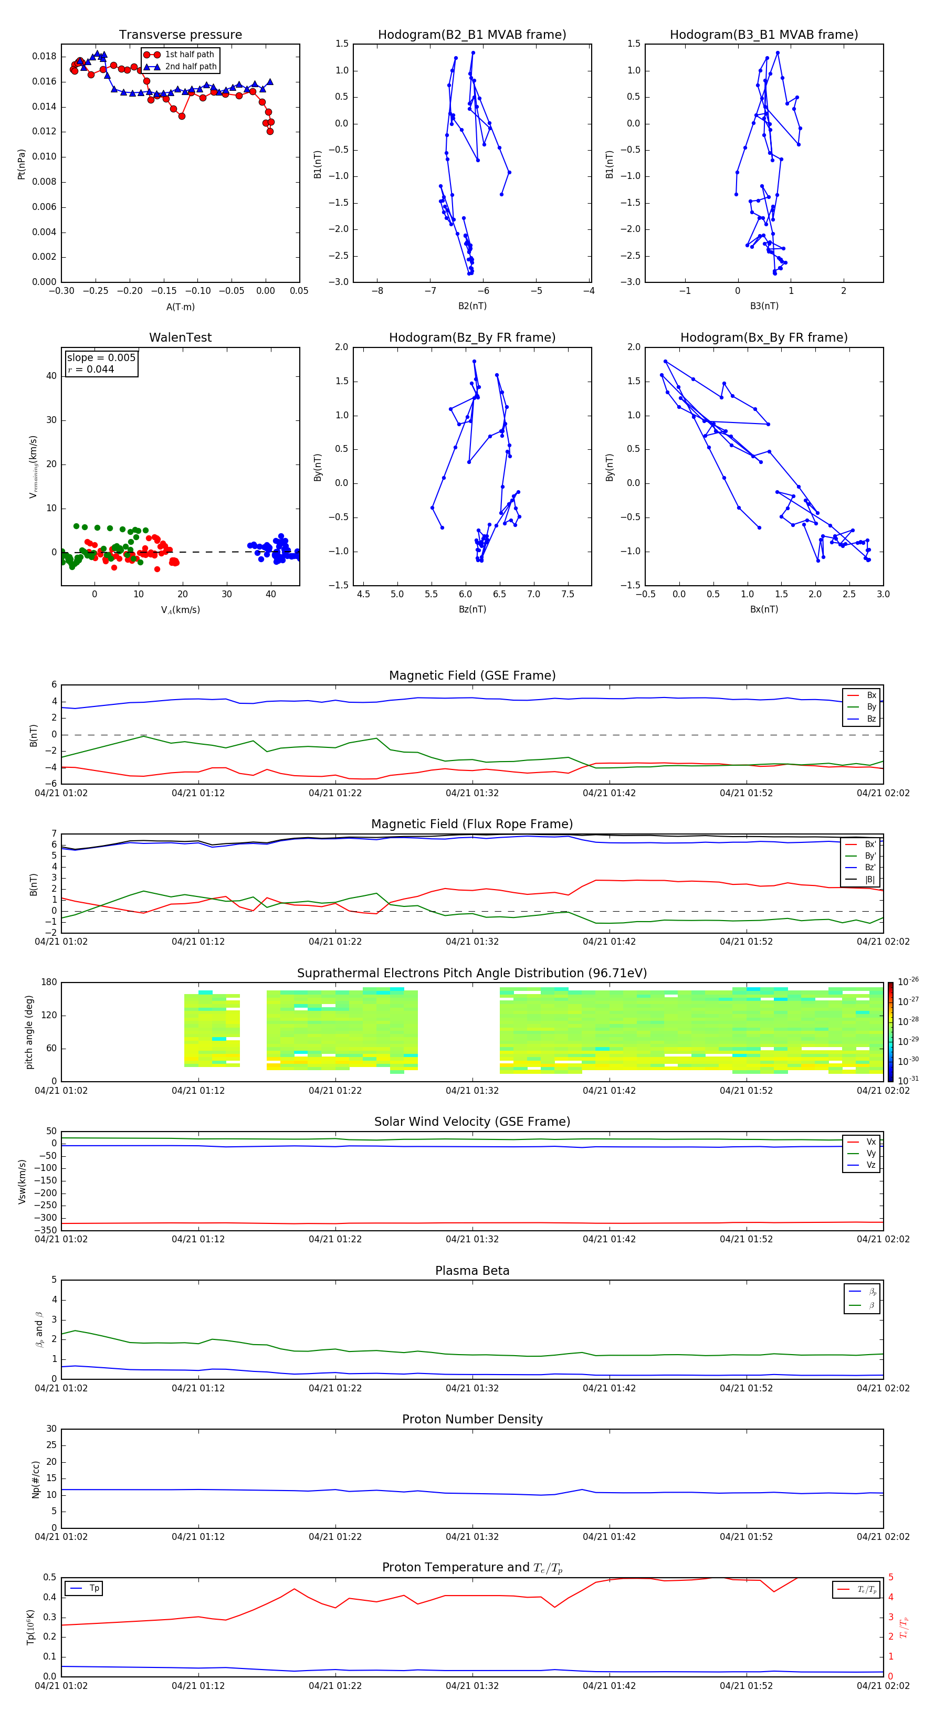Click the 'Bx' legend entry in GSE magnetic plot

click(862, 695)
